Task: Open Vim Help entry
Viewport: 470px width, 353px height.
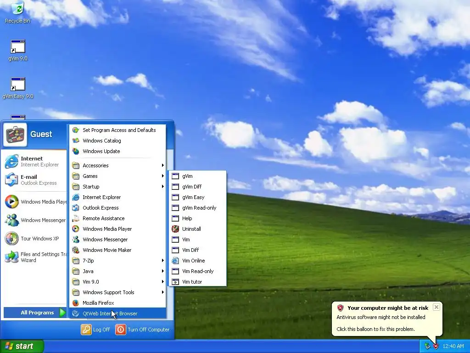Action: point(197,218)
